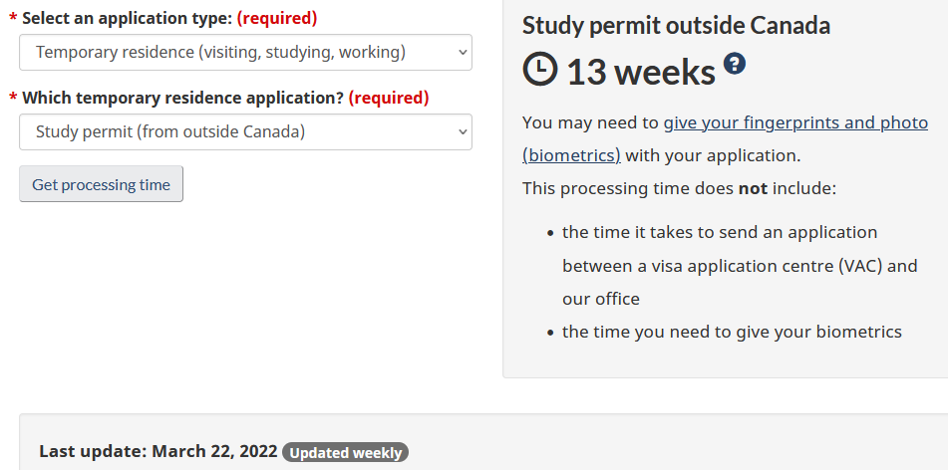Click the Last update March 22, 2022 text

158,451
